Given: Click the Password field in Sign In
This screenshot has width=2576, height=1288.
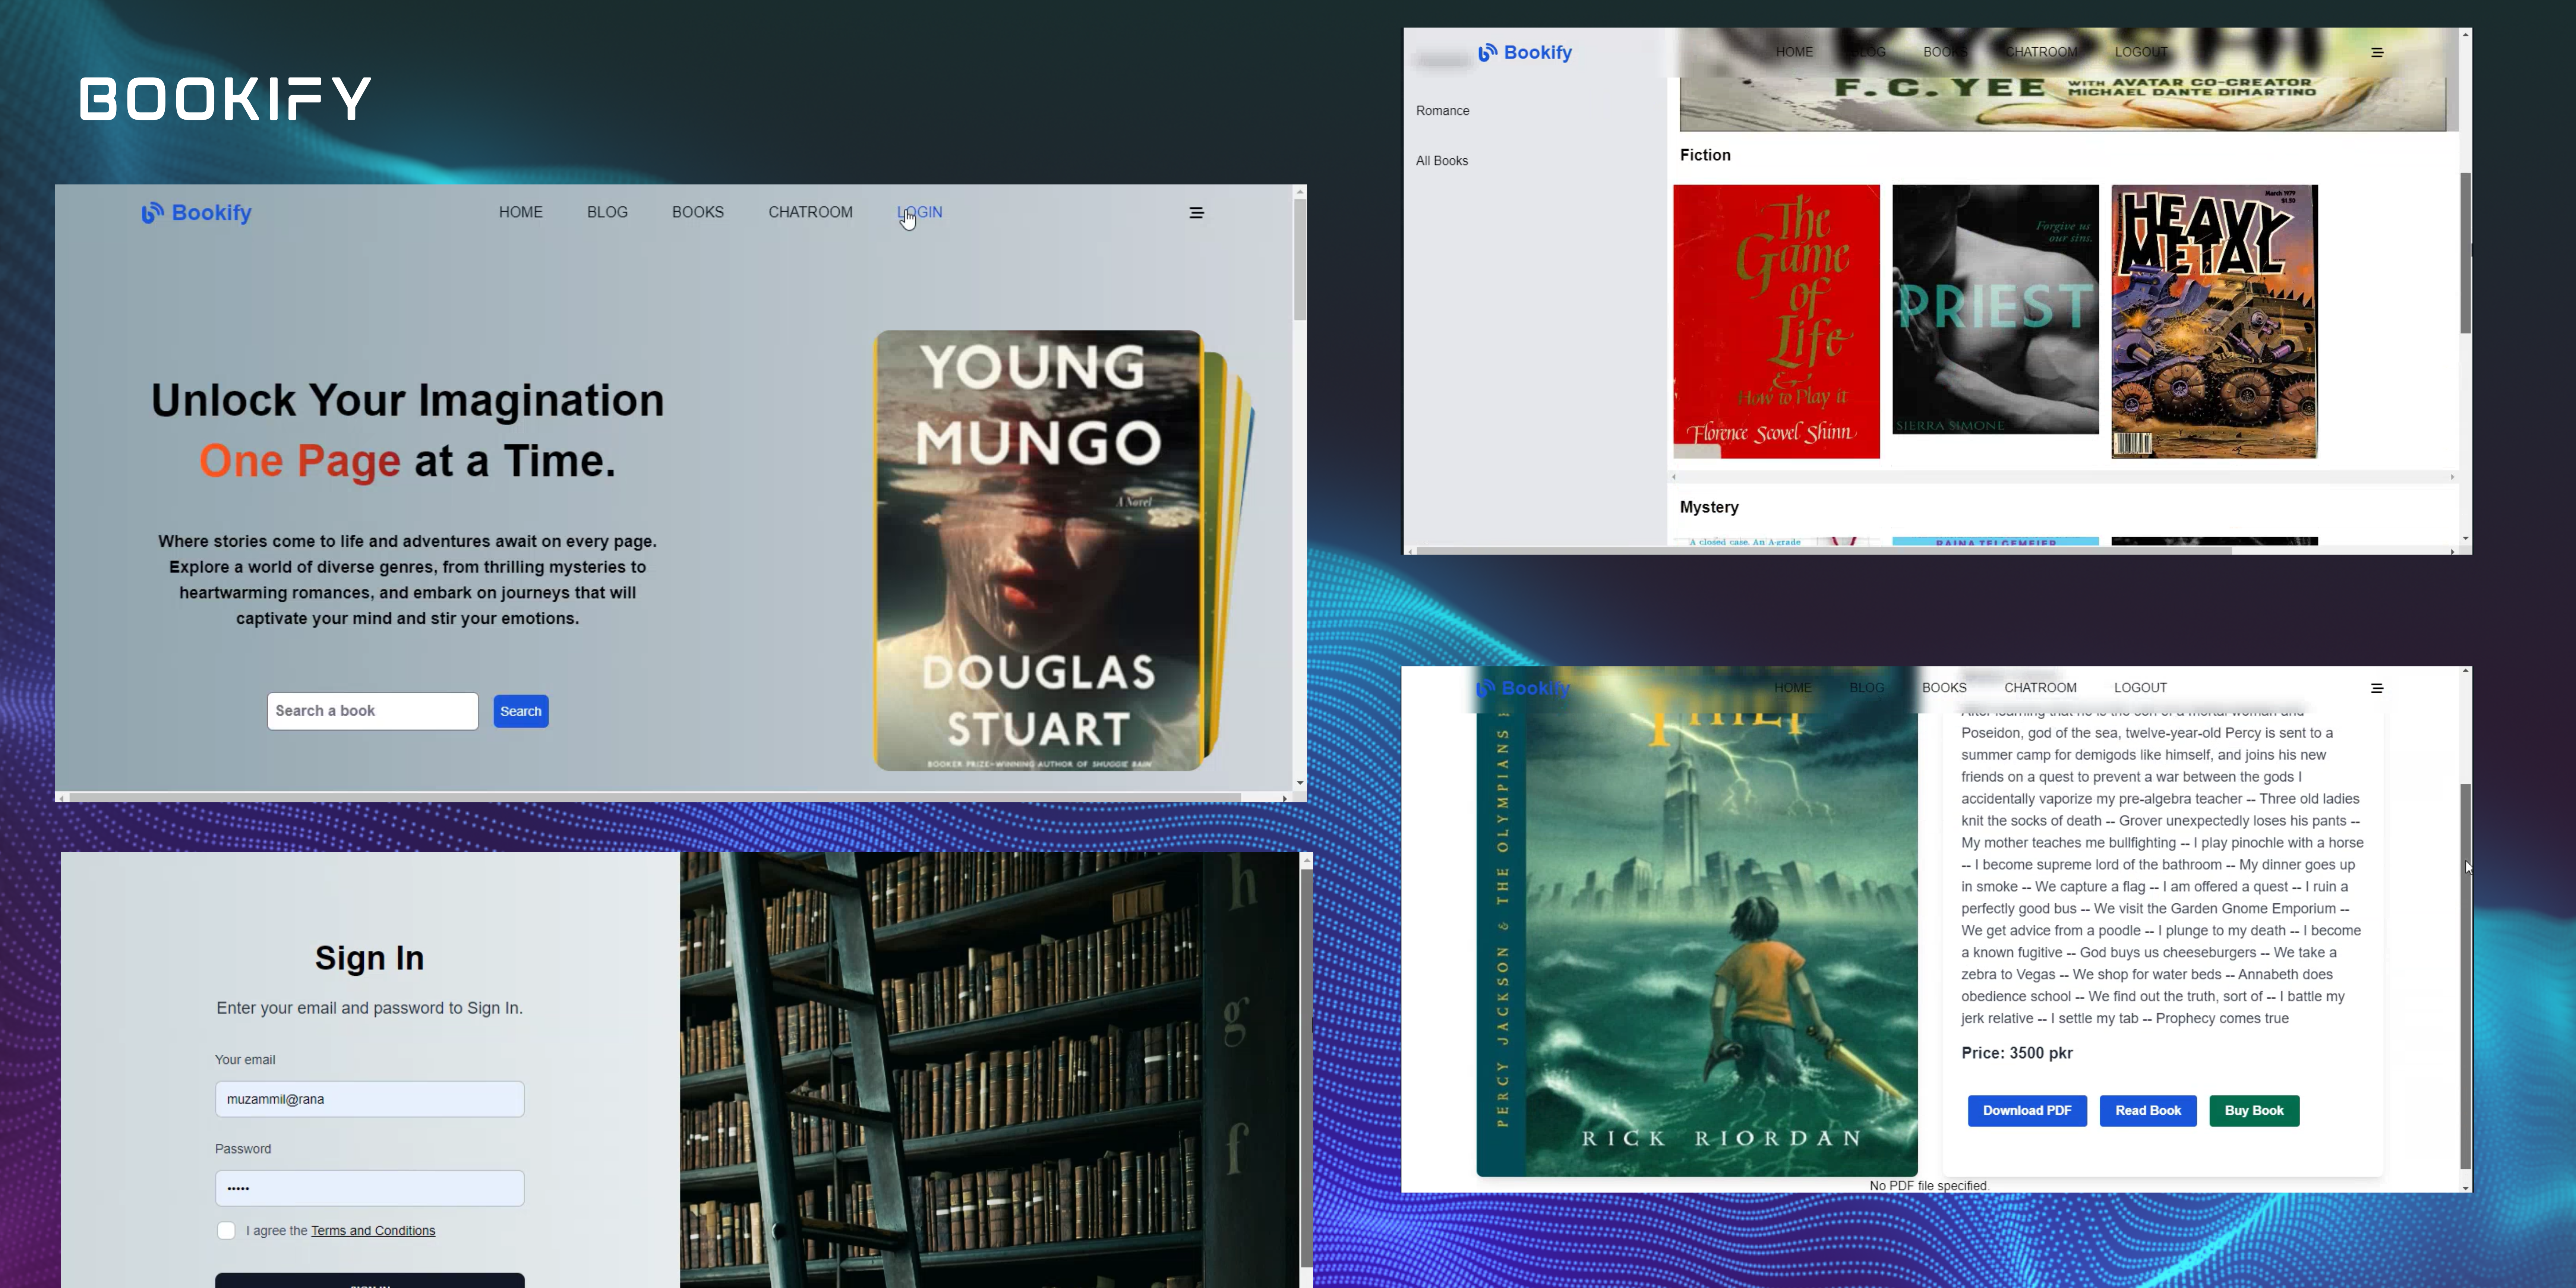Looking at the screenshot, I should click(x=370, y=1188).
